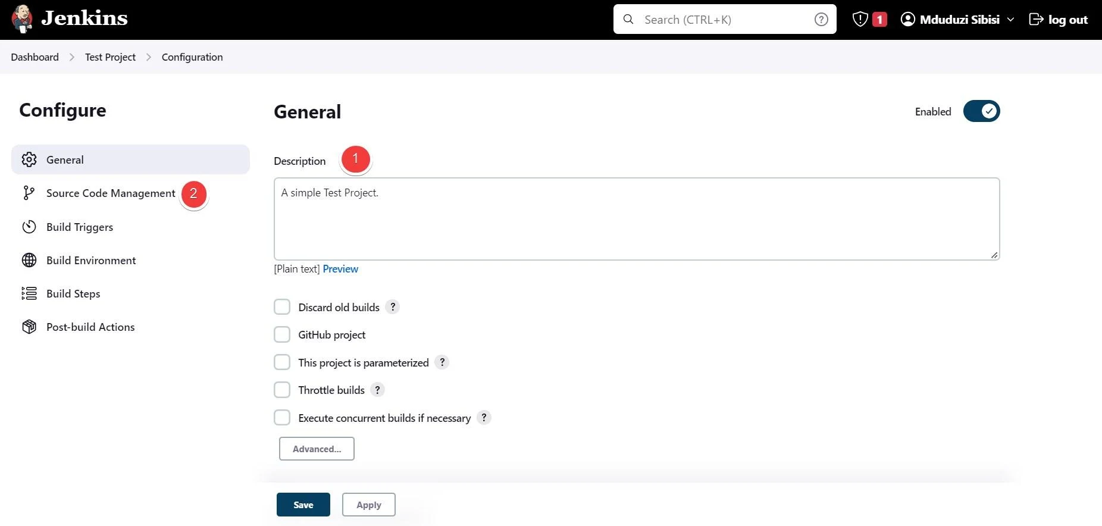Click the user avatar icon
Viewport: 1102px width, 526px height.
point(907,20)
